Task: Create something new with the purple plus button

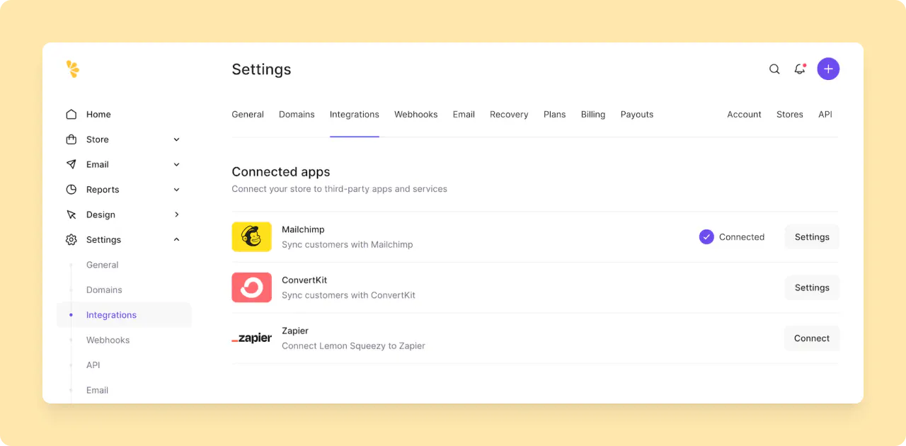Action: pyautogui.click(x=828, y=69)
